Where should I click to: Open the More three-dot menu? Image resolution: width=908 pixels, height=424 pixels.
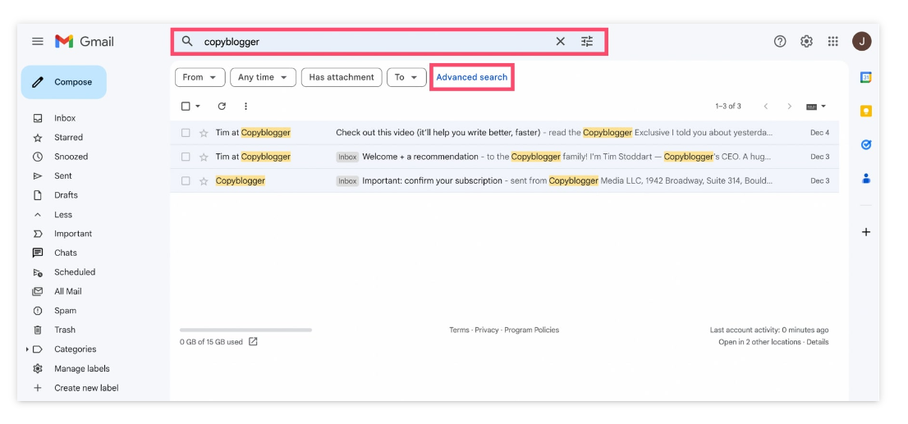[x=246, y=106]
